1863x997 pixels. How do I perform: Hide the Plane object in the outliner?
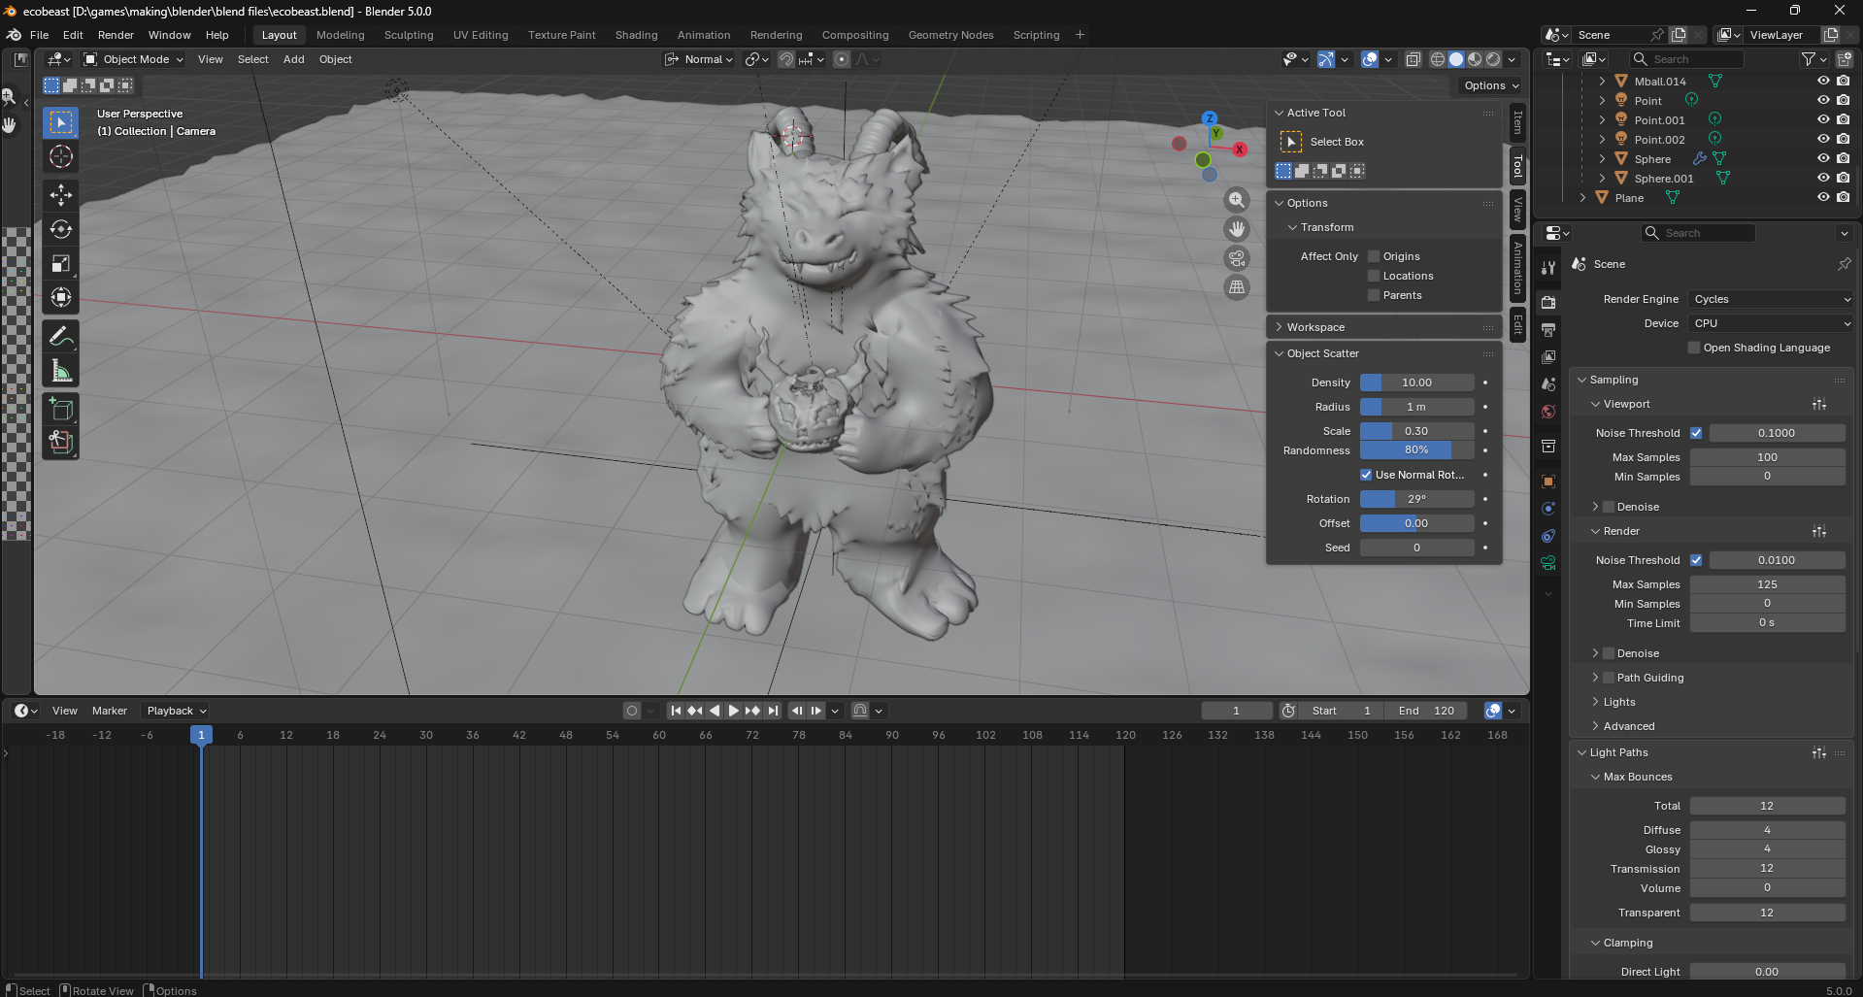click(x=1822, y=197)
